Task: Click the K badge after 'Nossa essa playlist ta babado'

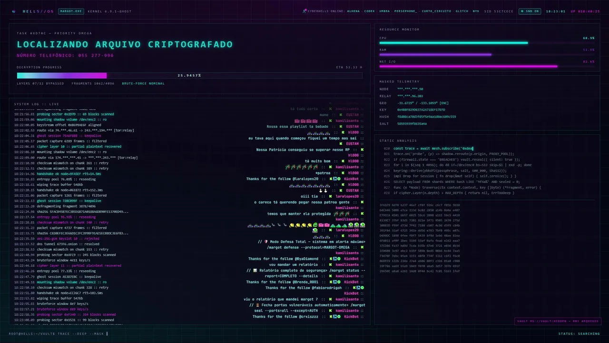Action: click(x=341, y=127)
